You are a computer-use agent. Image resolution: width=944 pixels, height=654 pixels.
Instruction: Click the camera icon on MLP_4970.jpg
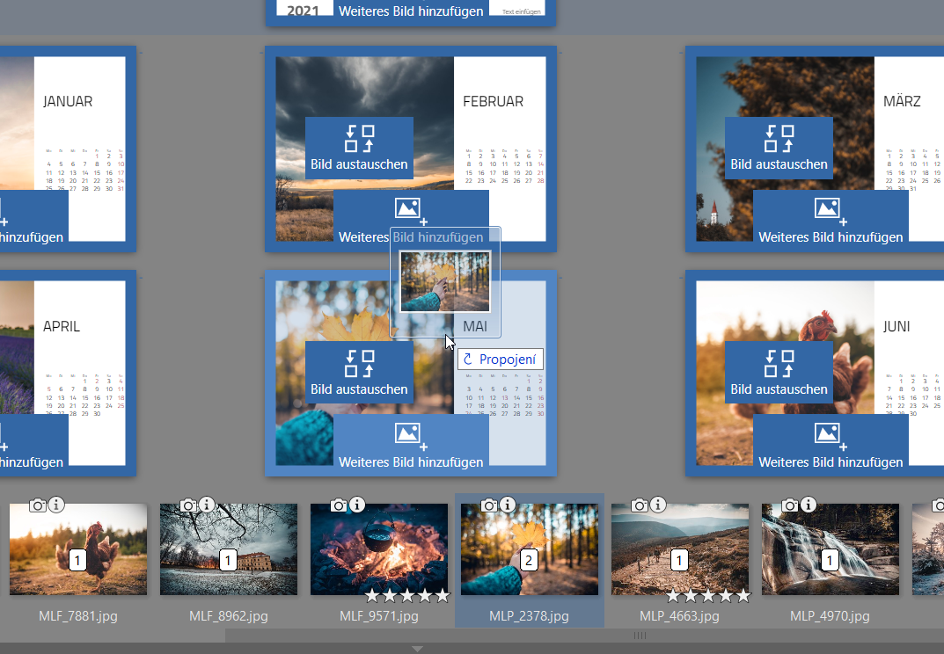click(790, 505)
